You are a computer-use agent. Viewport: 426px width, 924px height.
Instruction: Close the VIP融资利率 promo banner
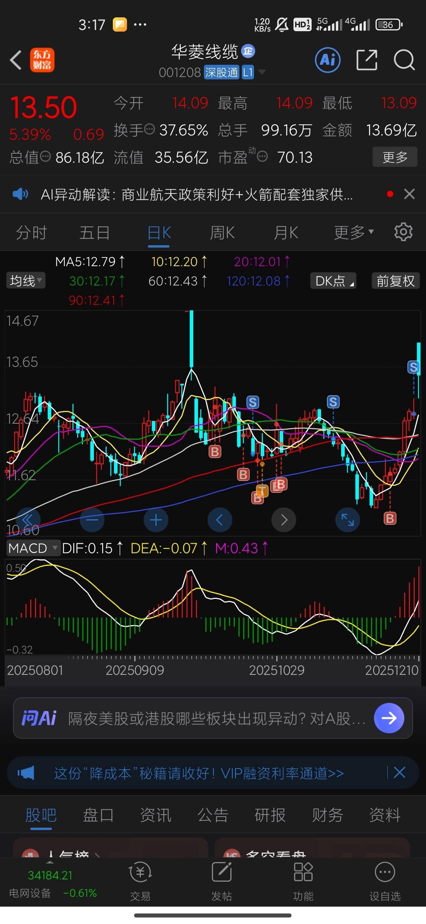[x=400, y=773]
